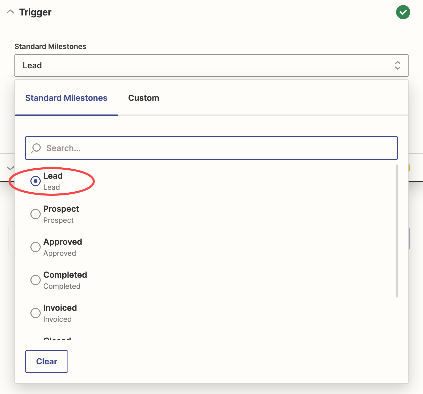423x394 pixels.
Task: Click the Clear button
Action: (47, 362)
